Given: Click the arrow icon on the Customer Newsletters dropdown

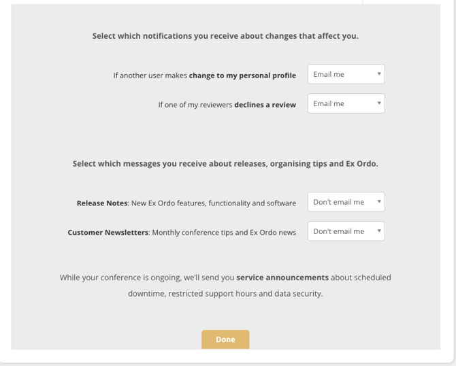Looking at the screenshot, I should [378, 231].
